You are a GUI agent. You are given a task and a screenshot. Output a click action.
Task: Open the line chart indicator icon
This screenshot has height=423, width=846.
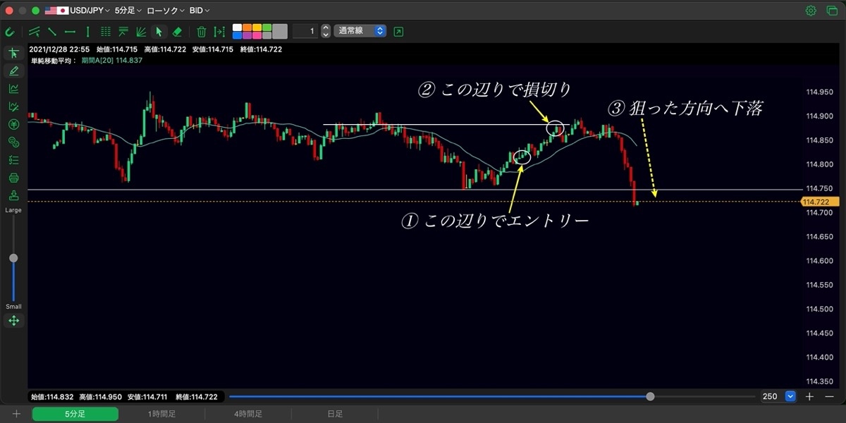point(13,89)
